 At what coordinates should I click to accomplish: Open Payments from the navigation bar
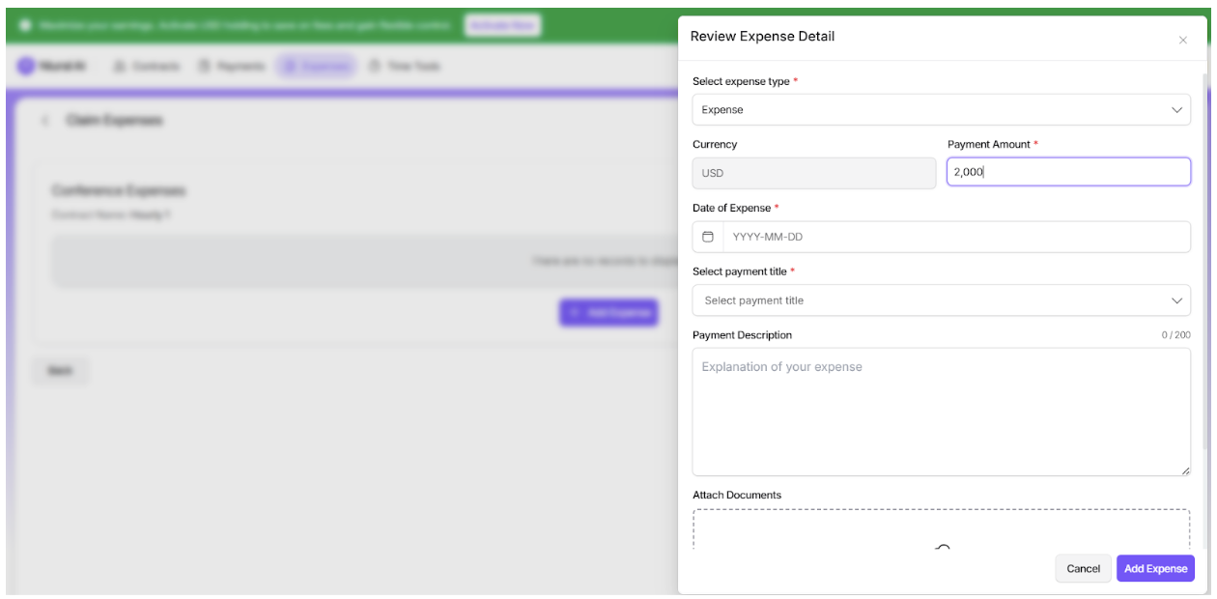click(x=231, y=66)
